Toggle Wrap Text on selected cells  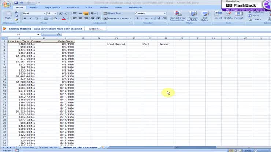point(112,14)
